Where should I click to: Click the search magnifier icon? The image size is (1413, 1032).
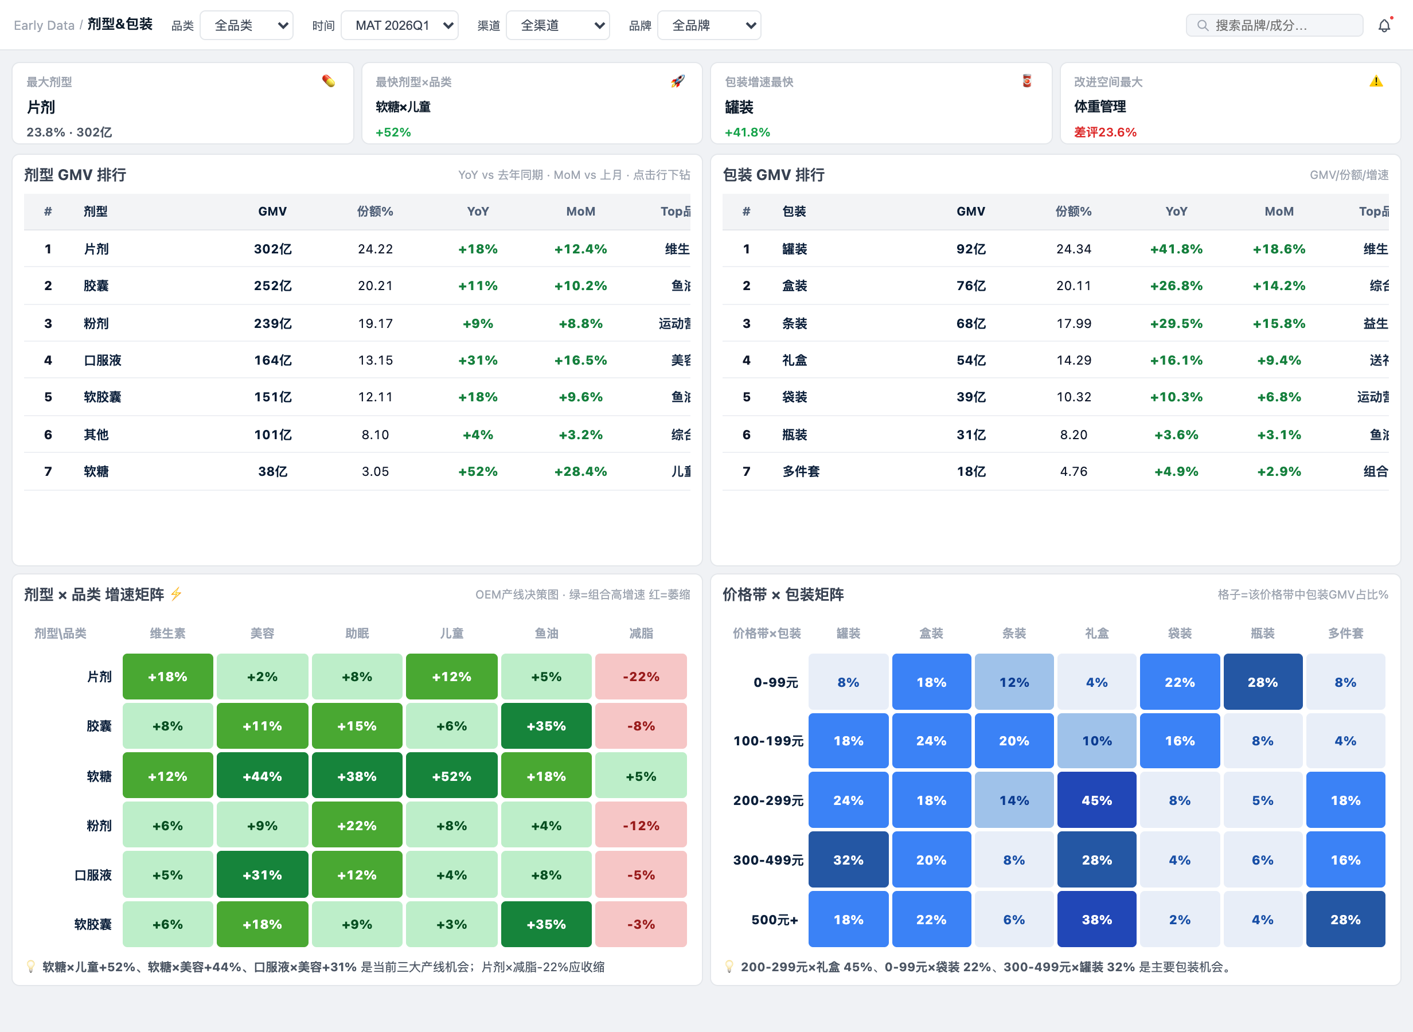[1202, 26]
